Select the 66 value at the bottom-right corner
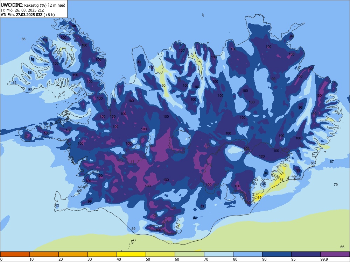 point(342,247)
